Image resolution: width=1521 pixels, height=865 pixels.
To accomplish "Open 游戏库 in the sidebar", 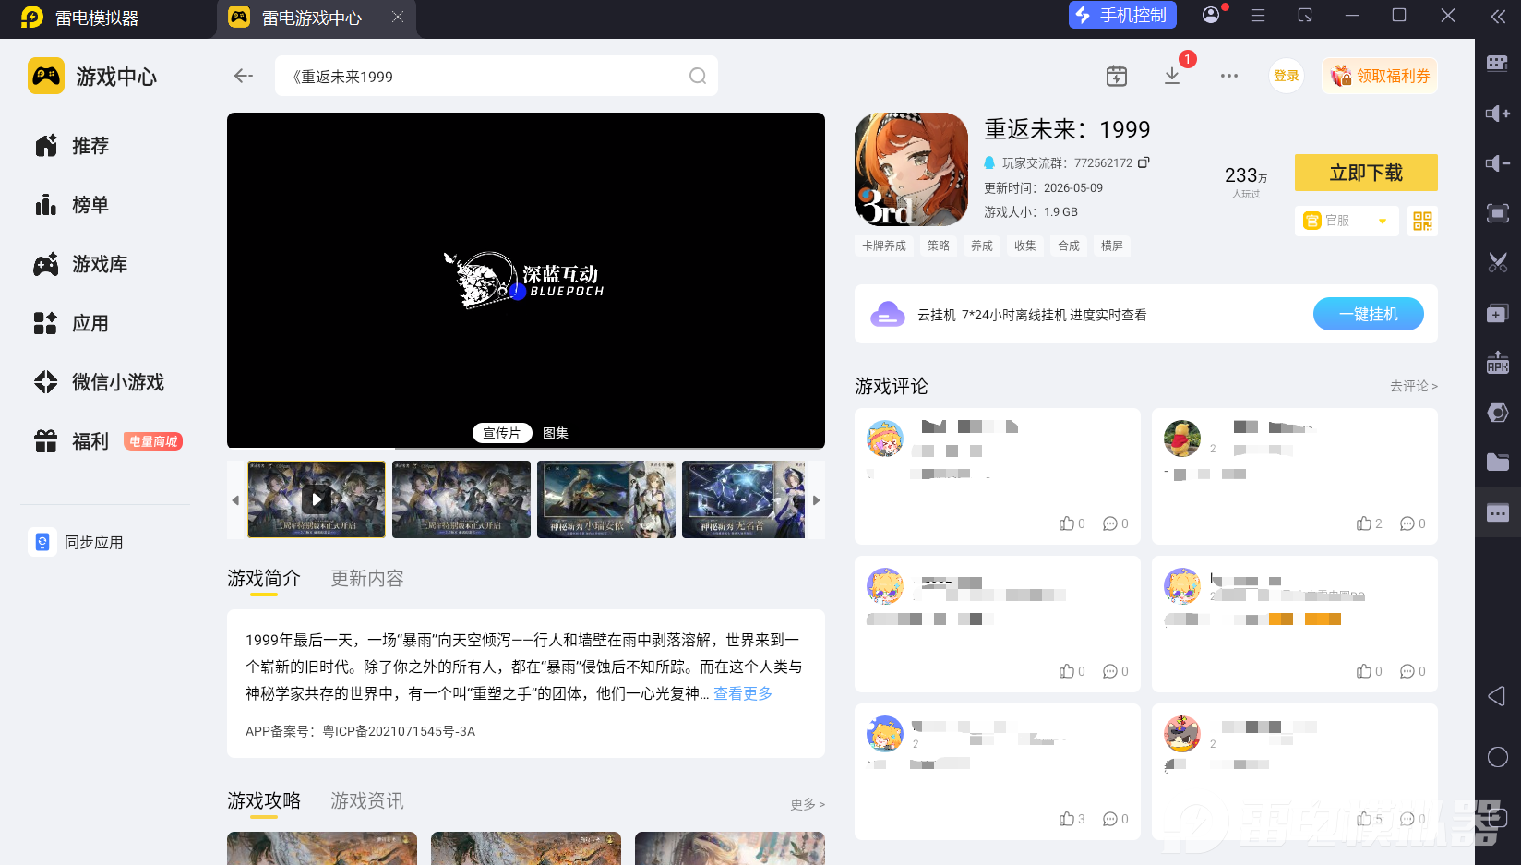I will pyautogui.click(x=81, y=264).
